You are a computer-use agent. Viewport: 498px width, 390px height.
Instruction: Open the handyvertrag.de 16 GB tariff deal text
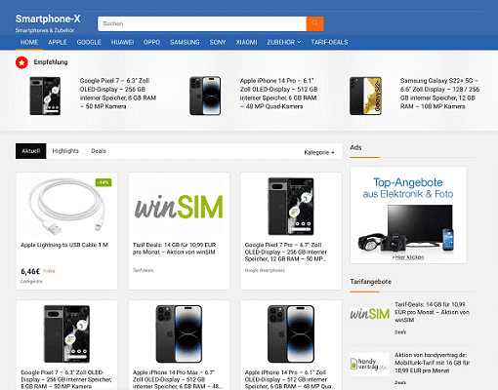click(433, 363)
